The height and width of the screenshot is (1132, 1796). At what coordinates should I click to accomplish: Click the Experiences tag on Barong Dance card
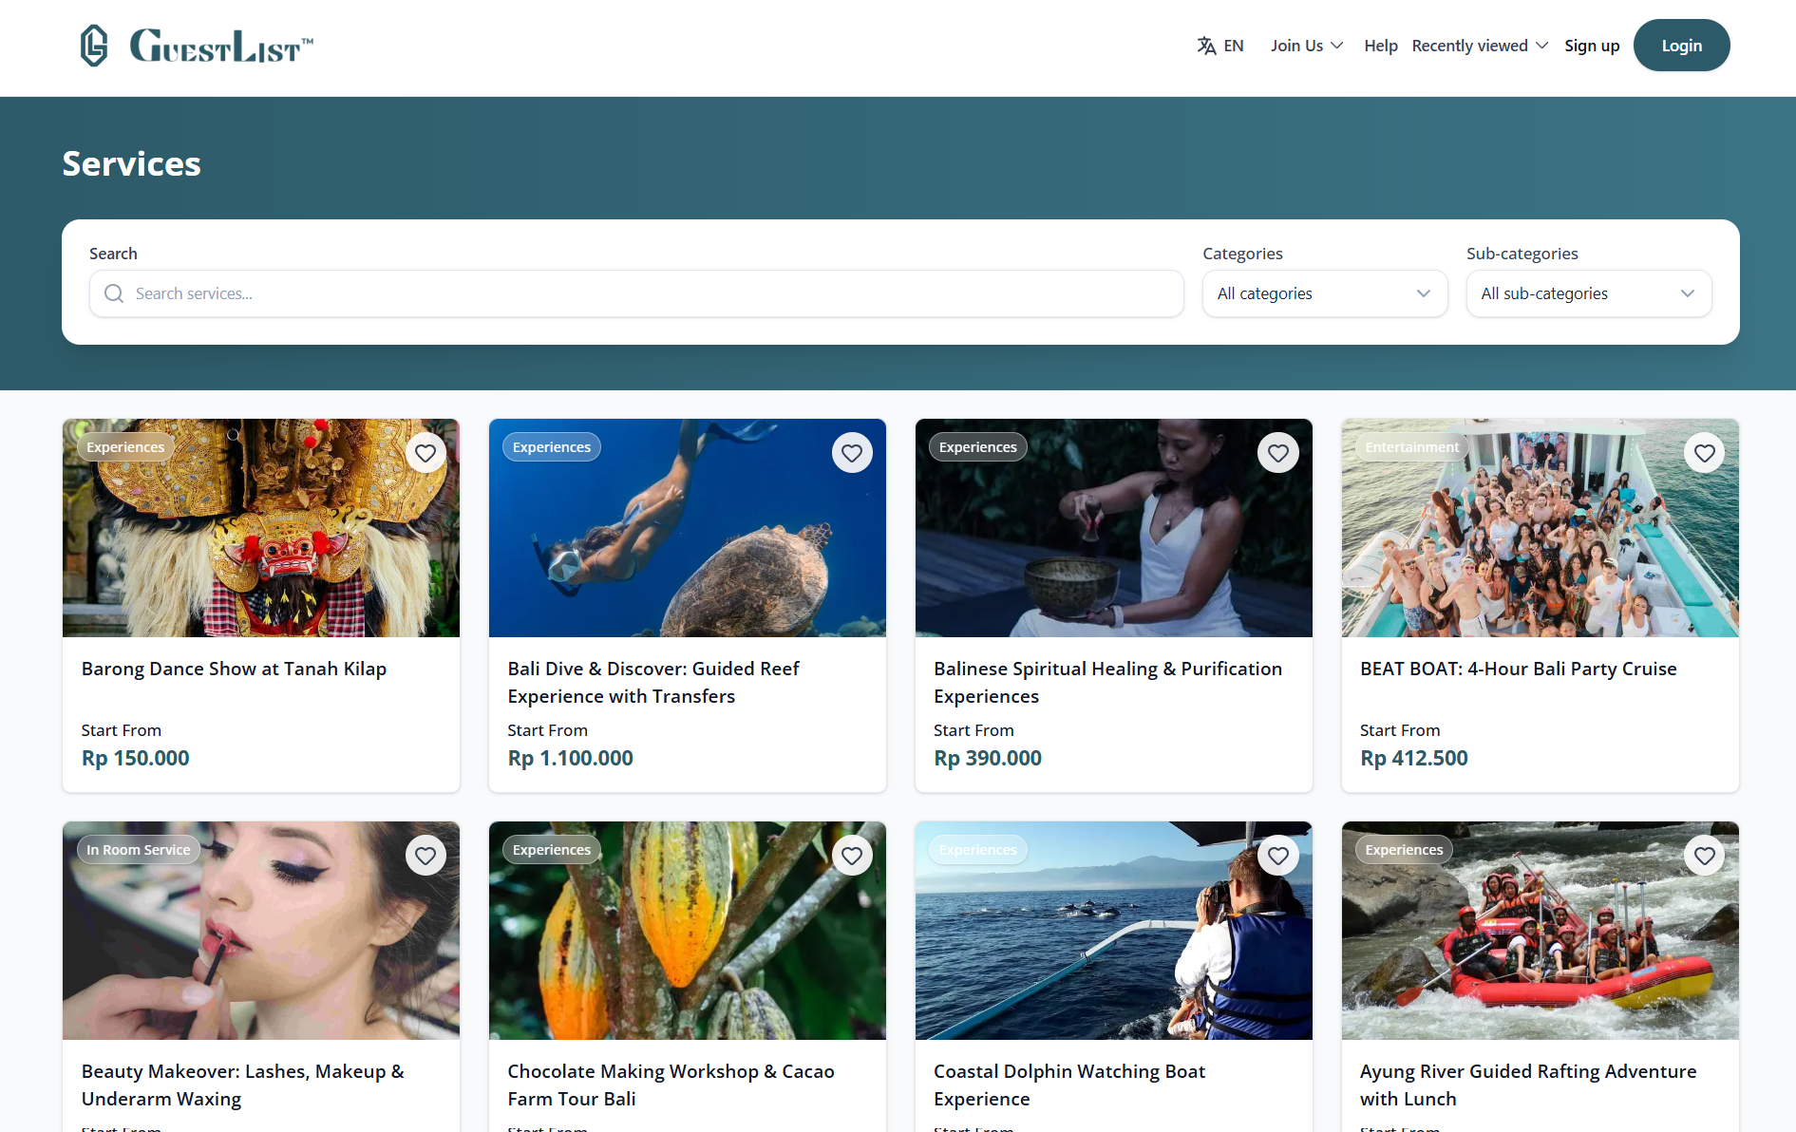pyautogui.click(x=125, y=447)
